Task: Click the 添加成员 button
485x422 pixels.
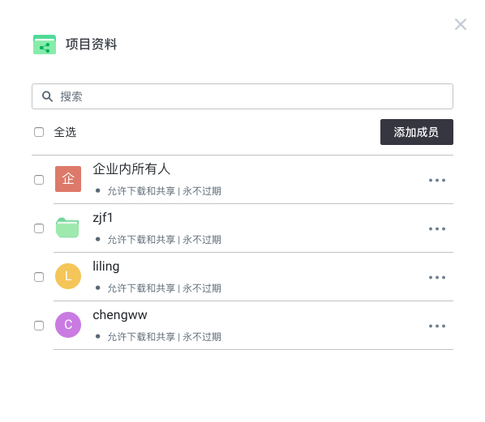Action: (x=417, y=132)
